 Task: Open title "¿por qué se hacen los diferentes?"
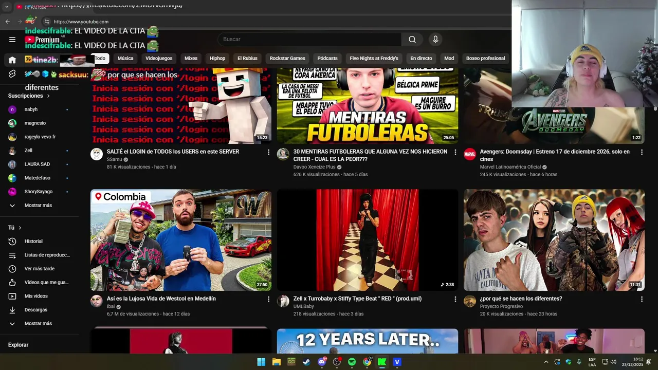point(521,299)
